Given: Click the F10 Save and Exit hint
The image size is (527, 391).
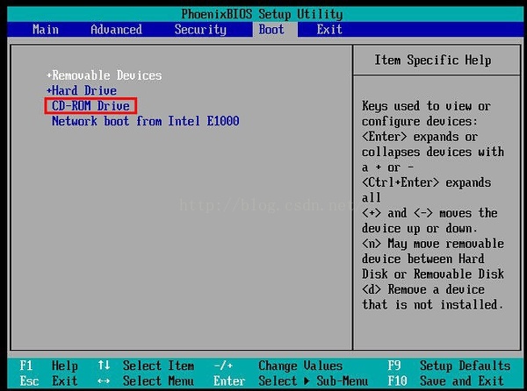Looking at the screenshot, I should coord(445,381).
